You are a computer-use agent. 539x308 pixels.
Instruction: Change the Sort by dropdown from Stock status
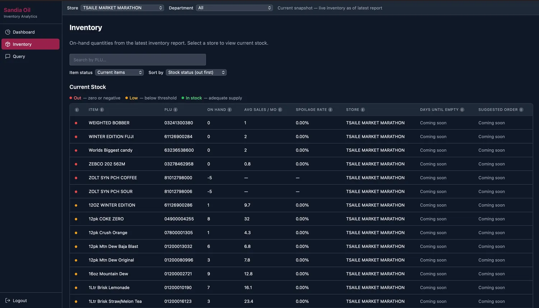196,72
